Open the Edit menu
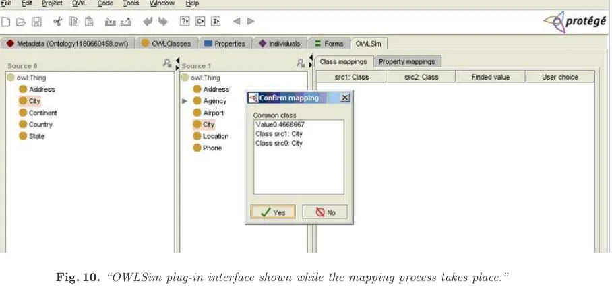The image size is (612, 306). point(26,3)
